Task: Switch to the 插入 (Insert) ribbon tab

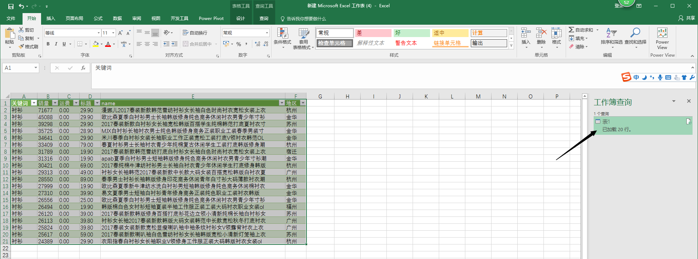Action: (51, 19)
